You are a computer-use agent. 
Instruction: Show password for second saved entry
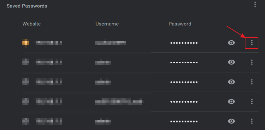(231, 62)
